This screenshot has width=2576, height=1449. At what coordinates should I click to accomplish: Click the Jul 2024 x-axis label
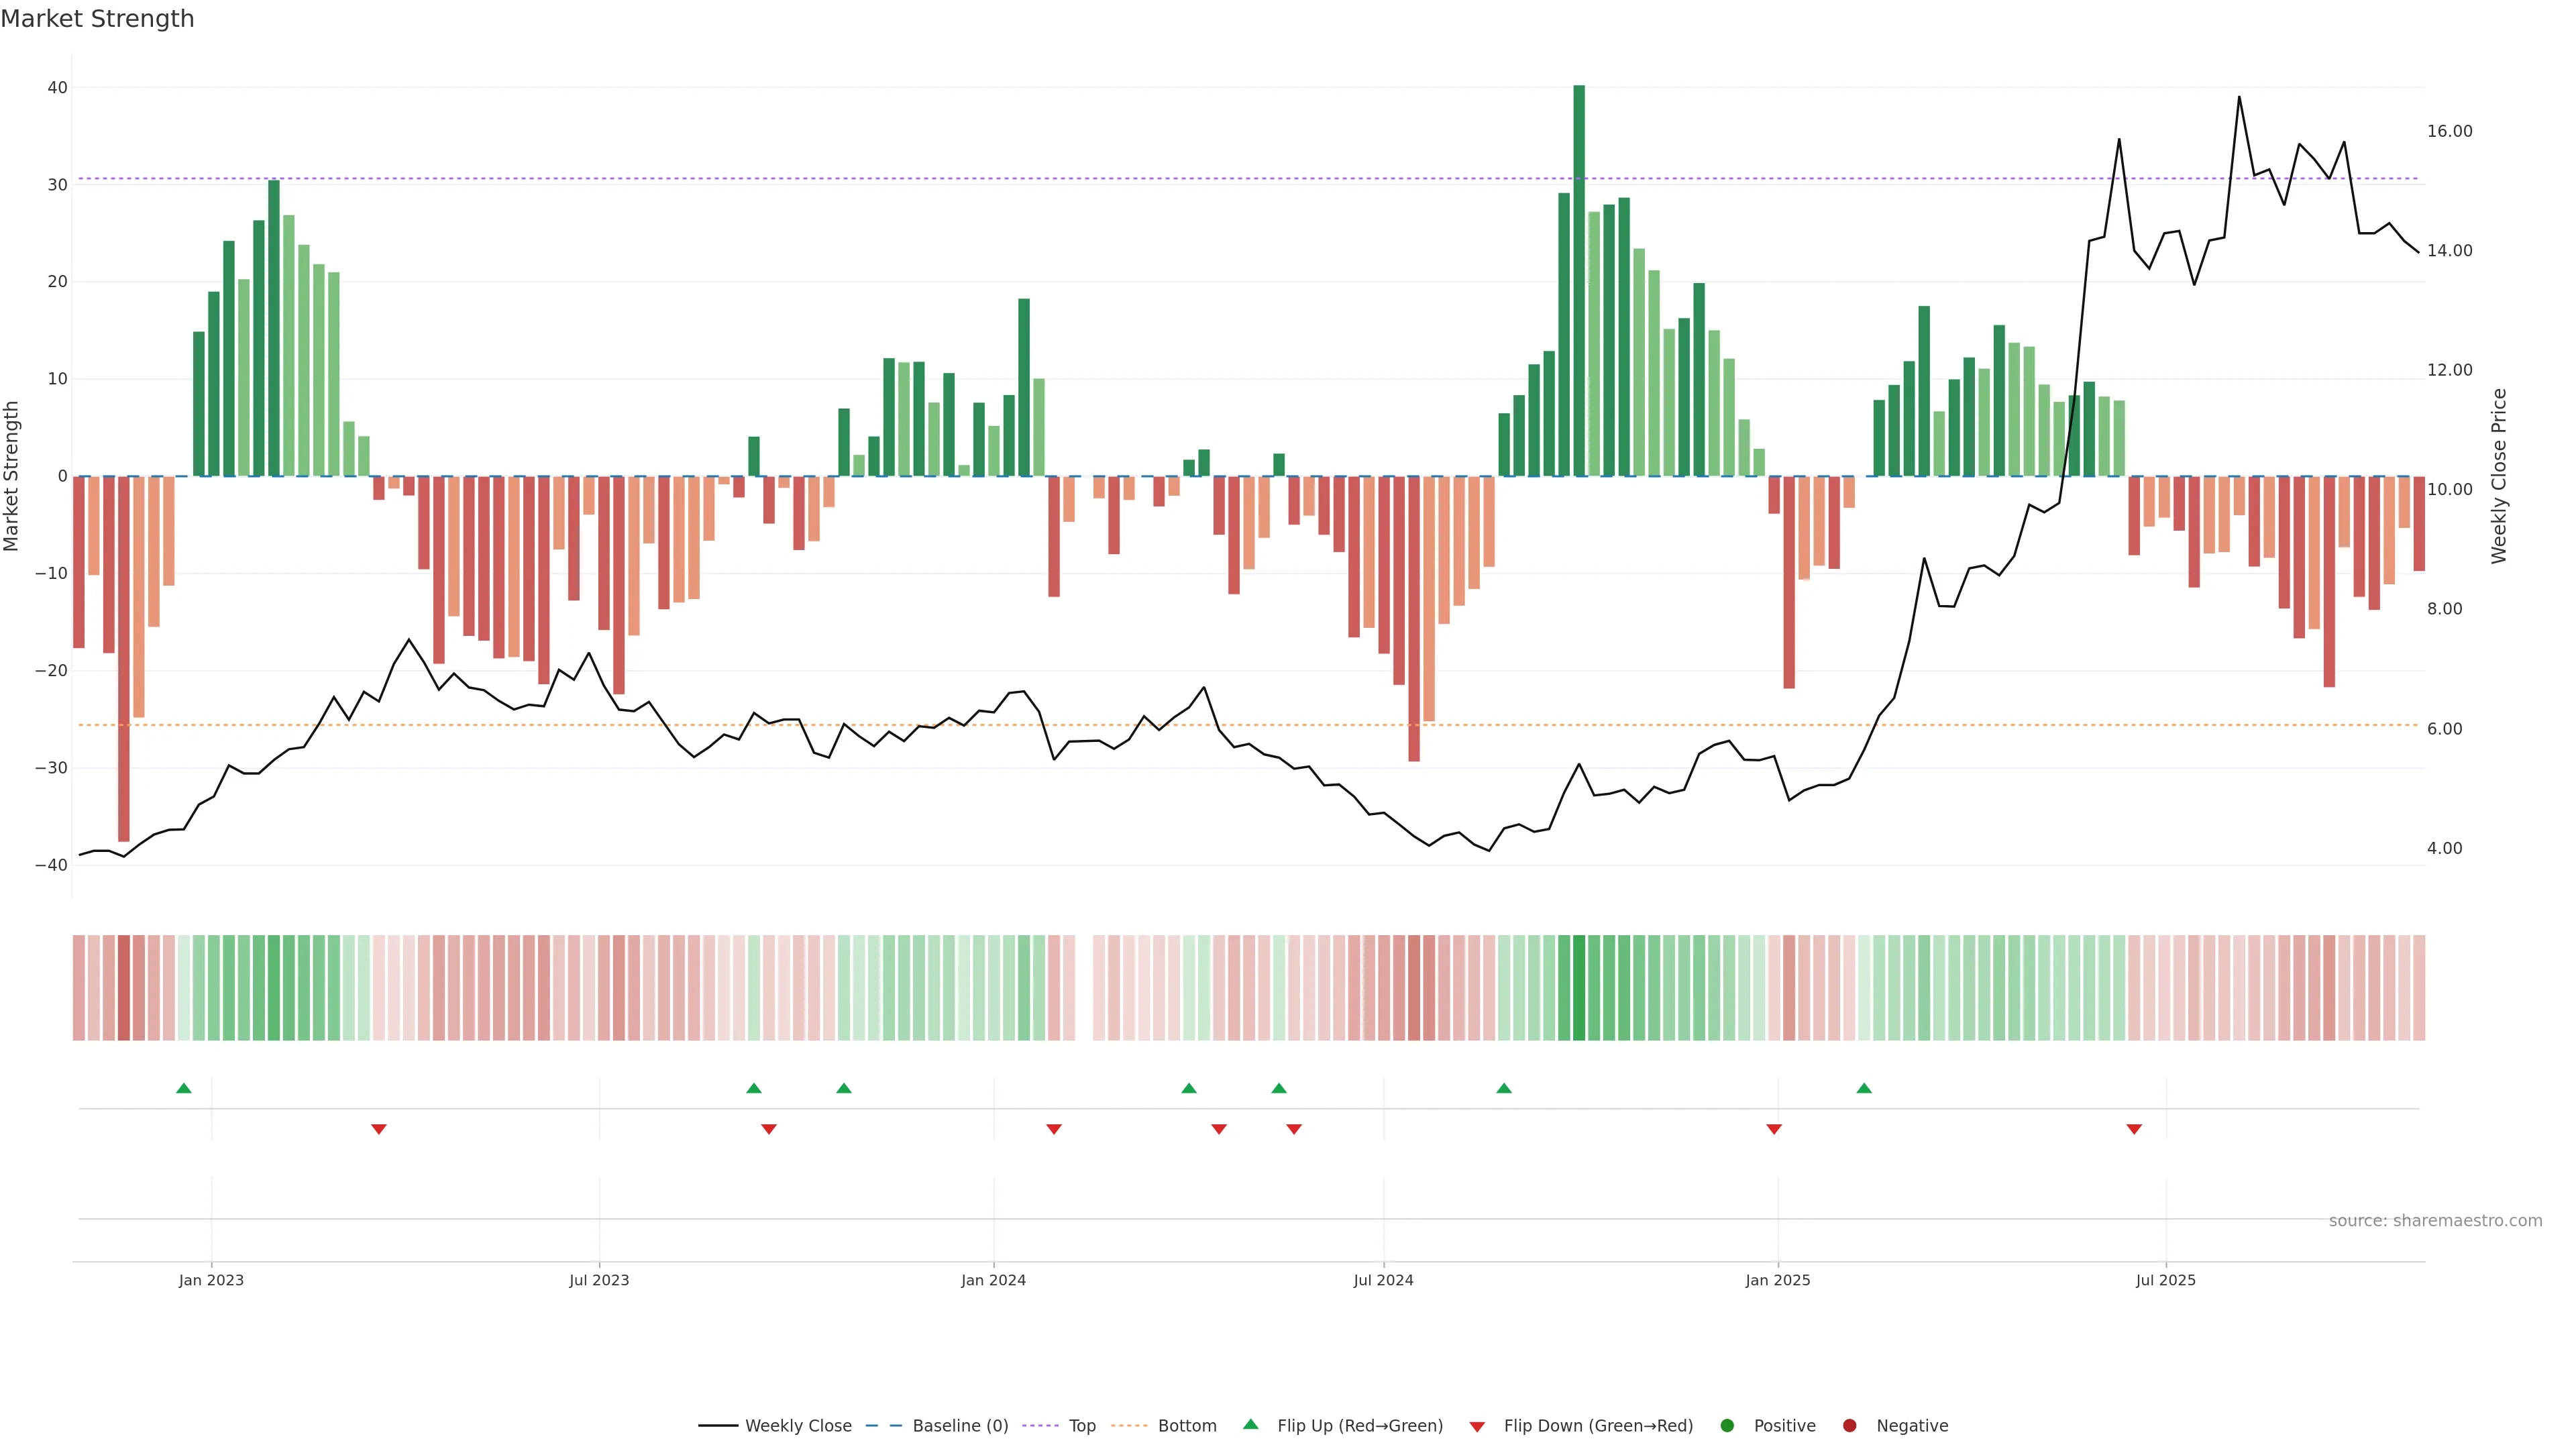pyautogui.click(x=1383, y=1280)
